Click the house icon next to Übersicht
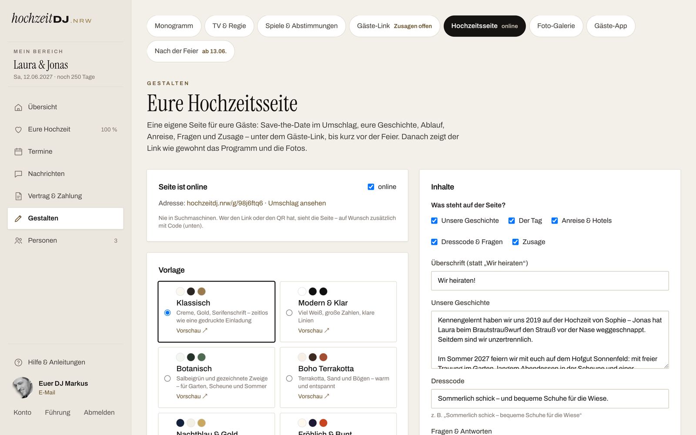696x435 pixels. tap(18, 107)
